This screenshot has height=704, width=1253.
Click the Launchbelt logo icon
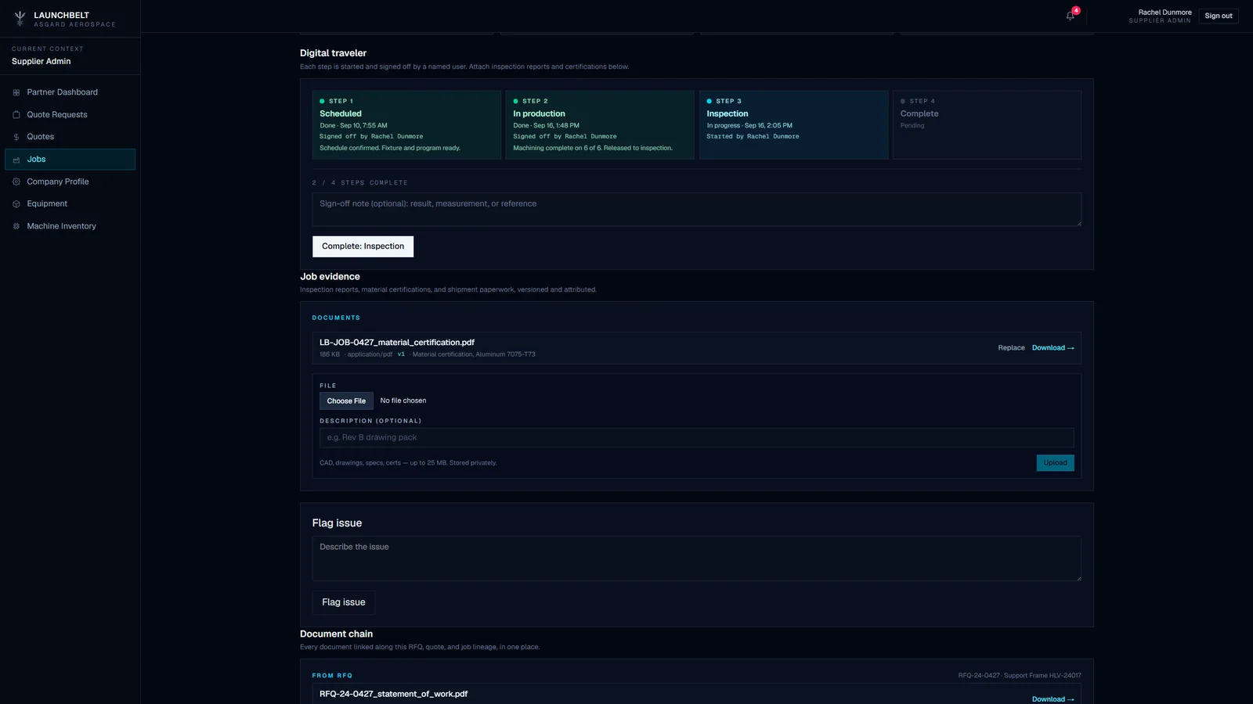[x=20, y=19]
